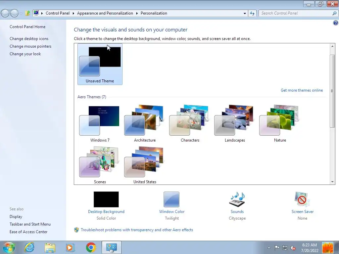Open the network tray icon
The width and height of the screenshot is (339, 254).
tap(285, 248)
